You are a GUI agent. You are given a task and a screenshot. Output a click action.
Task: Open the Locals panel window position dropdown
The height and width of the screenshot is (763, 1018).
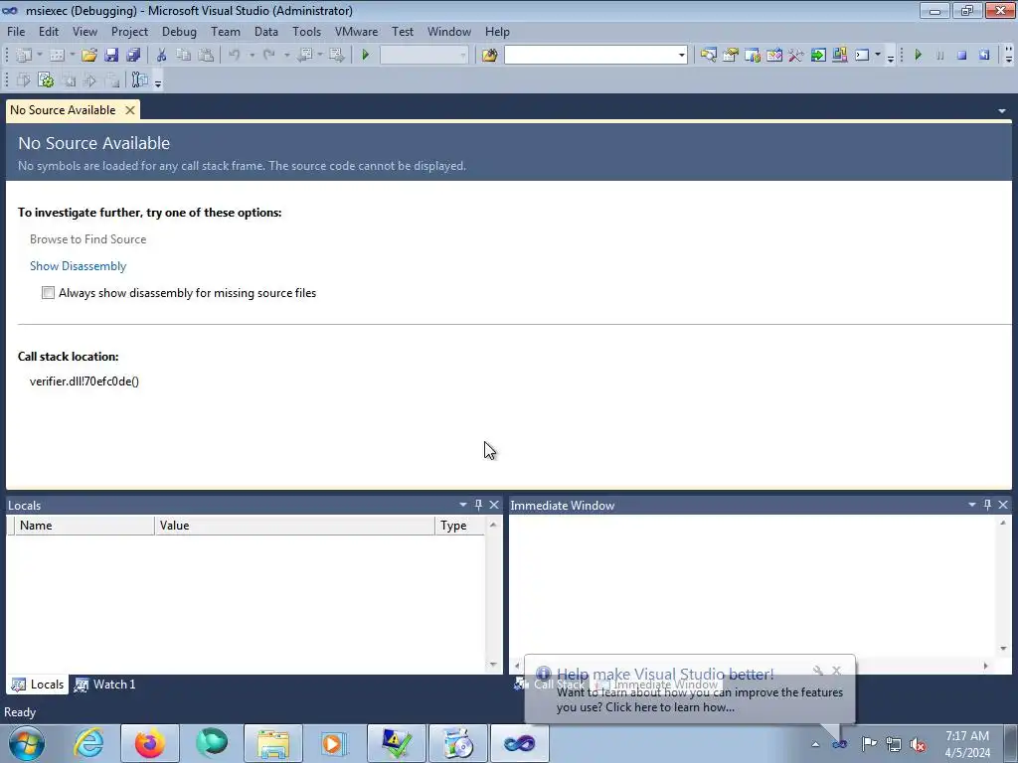pyautogui.click(x=463, y=505)
